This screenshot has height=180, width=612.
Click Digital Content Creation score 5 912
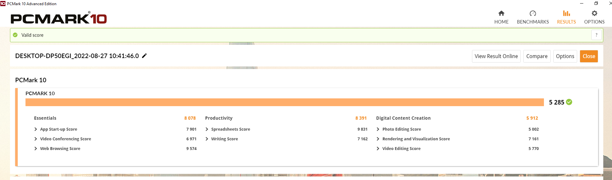(532, 118)
